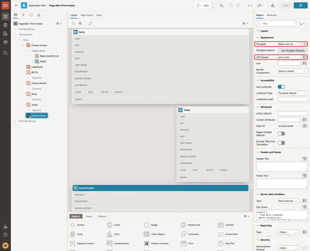This screenshot has height=251, width=310.
Task: Click the undo icon in toolbar
Action: click(231, 5)
